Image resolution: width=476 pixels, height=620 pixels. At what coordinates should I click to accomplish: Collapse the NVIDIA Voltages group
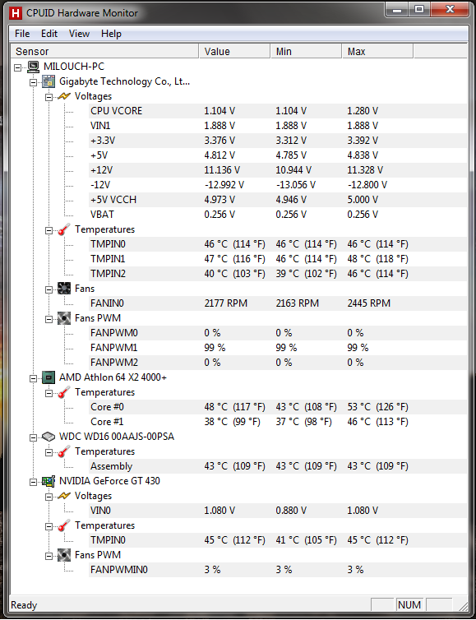(x=49, y=496)
